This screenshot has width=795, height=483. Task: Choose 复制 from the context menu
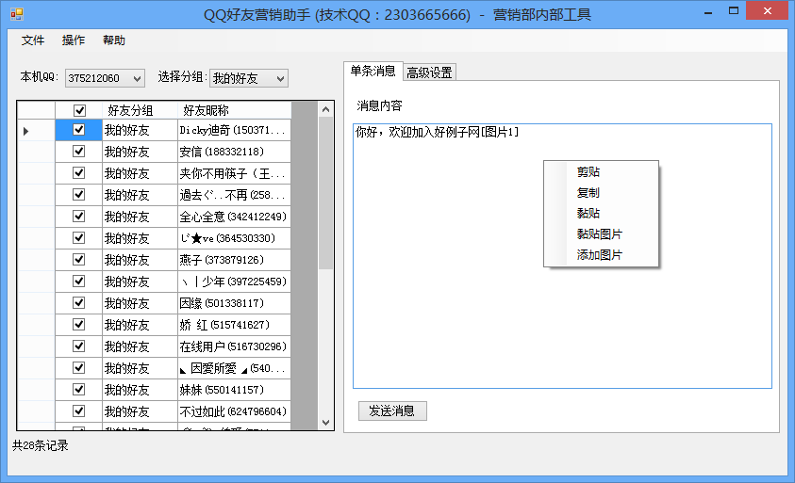[602, 193]
